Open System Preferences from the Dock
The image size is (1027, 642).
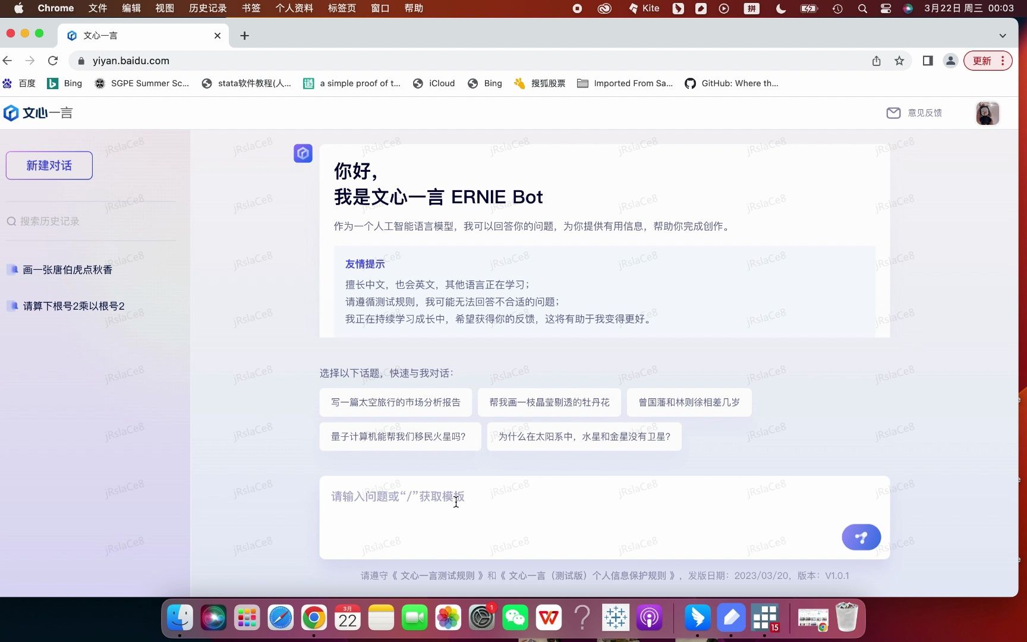(481, 618)
